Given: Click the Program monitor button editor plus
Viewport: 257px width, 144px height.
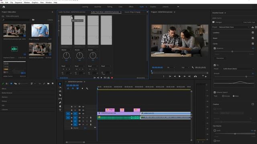Looking at the screenshot, I should coord(206,76).
